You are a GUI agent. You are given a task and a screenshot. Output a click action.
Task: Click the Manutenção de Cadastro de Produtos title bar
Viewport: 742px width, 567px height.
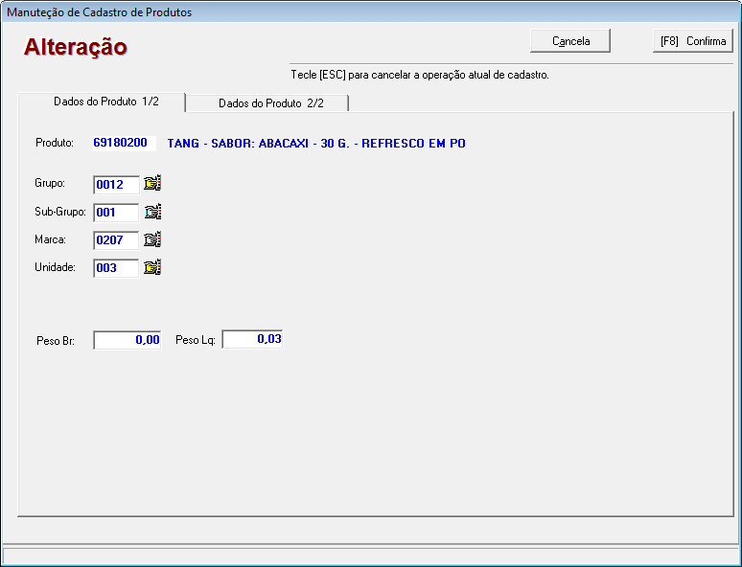point(288,12)
